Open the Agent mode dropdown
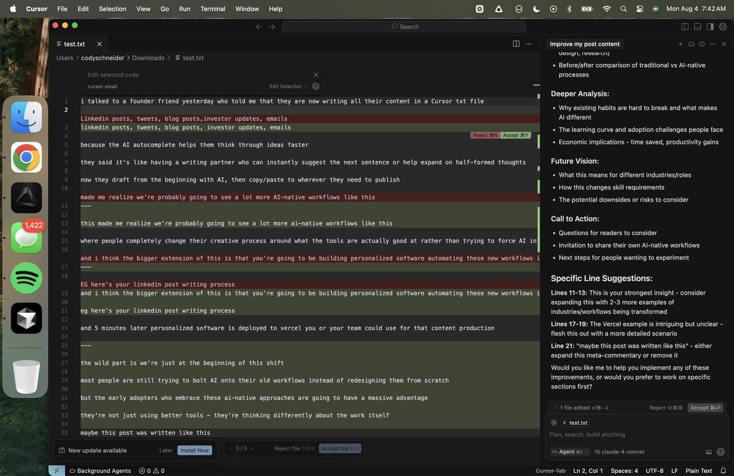The height and width of the screenshot is (476, 734). click(x=569, y=452)
